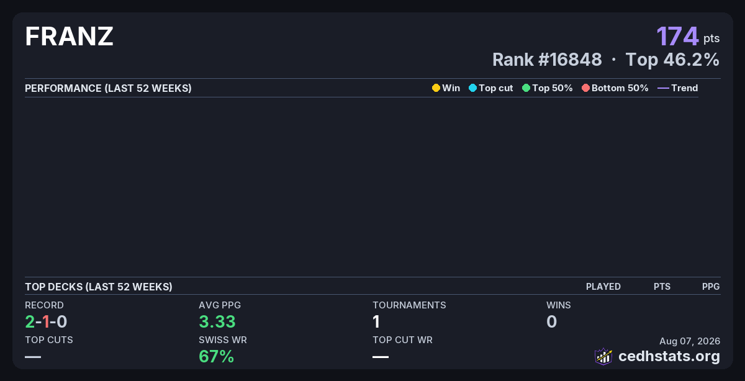Click the red Bottom 50% legend dot
The width and height of the screenshot is (745, 381).
click(x=585, y=88)
